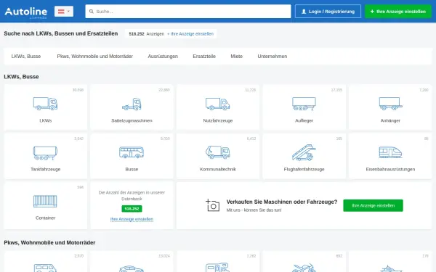
Task: Open the motorcycle icon under Pkws section
Action: [304, 268]
